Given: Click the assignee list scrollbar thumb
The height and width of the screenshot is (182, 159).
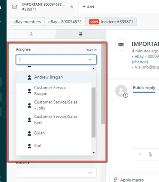Looking at the screenshot, I should coord(94,112).
